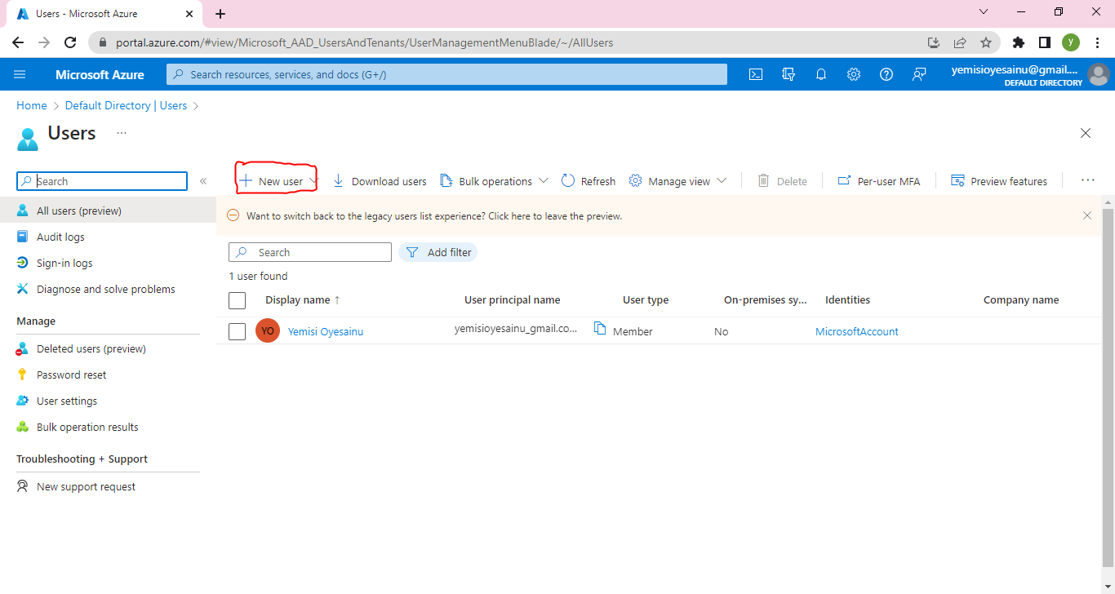This screenshot has height=594, width=1115.
Task: Open the Feedback icon in the top bar
Action: (919, 74)
